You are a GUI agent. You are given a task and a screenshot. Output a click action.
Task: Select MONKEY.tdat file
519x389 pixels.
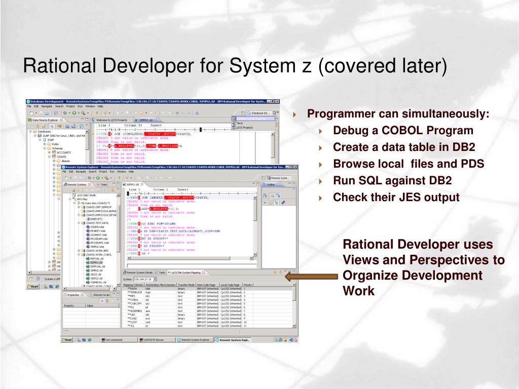[98, 231]
